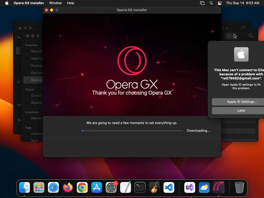Viewport: 264px width, 198px height.
Task: Select Documents in Finder sidebar
Action: tap(37, 73)
